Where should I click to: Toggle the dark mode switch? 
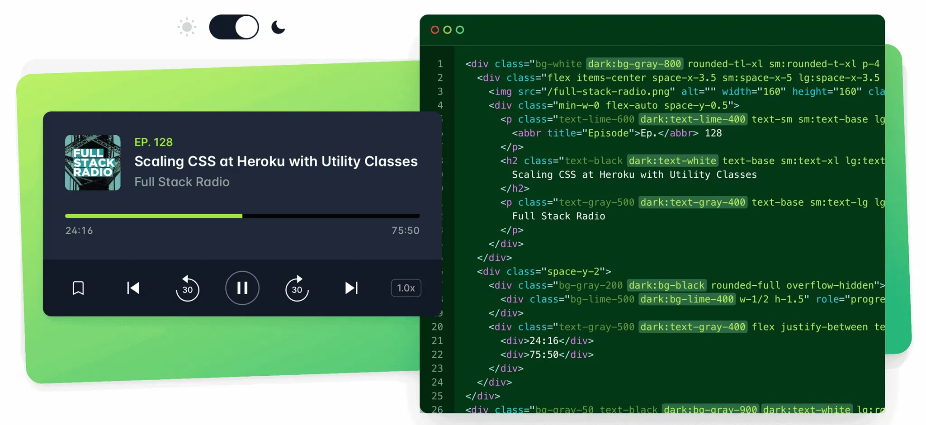[x=234, y=27]
